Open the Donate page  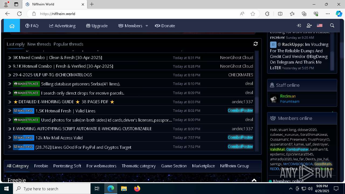(165, 26)
